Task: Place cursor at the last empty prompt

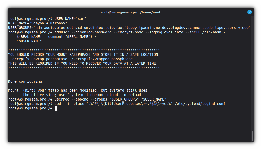Action: click(x=56, y=108)
